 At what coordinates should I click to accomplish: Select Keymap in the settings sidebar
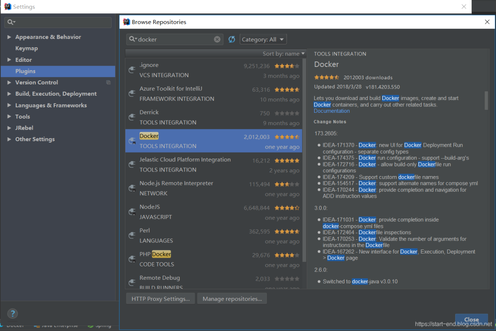click(26, 48)
